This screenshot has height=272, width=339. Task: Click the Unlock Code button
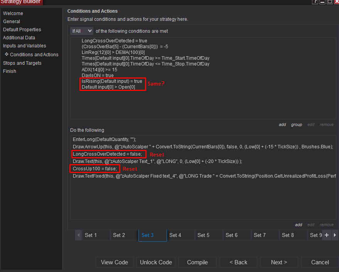tap(156, 262)
